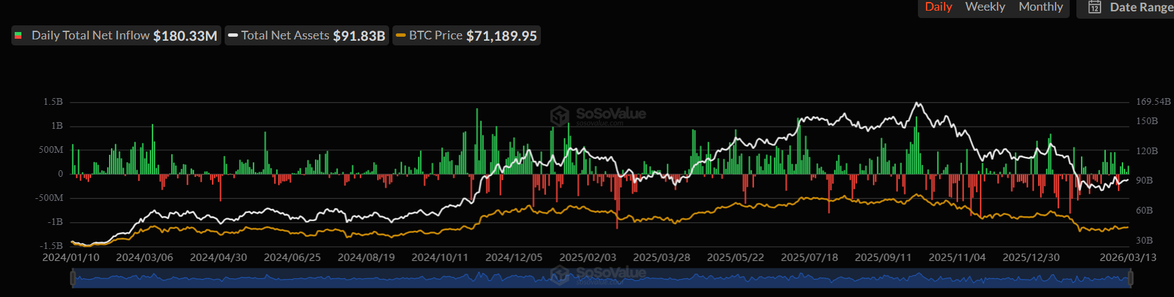This screenshot has height=297, width=1174.
Task: Click the 2026/03/13 x-axis date label
Action: coord(1128,258)
